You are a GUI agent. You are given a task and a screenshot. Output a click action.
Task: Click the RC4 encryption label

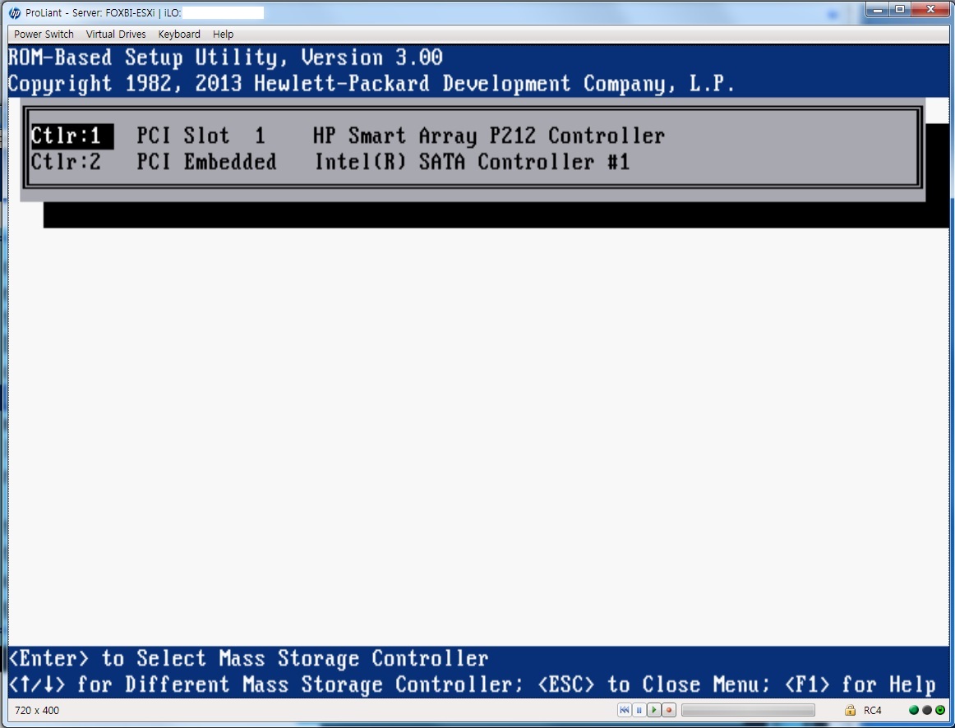point(872,711)
